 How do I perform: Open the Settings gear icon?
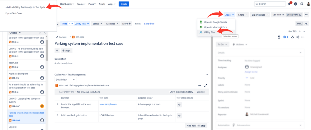pos(302,4)
